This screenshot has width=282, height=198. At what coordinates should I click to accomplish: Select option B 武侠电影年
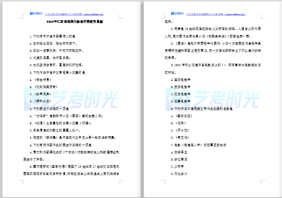pos(183,86)
